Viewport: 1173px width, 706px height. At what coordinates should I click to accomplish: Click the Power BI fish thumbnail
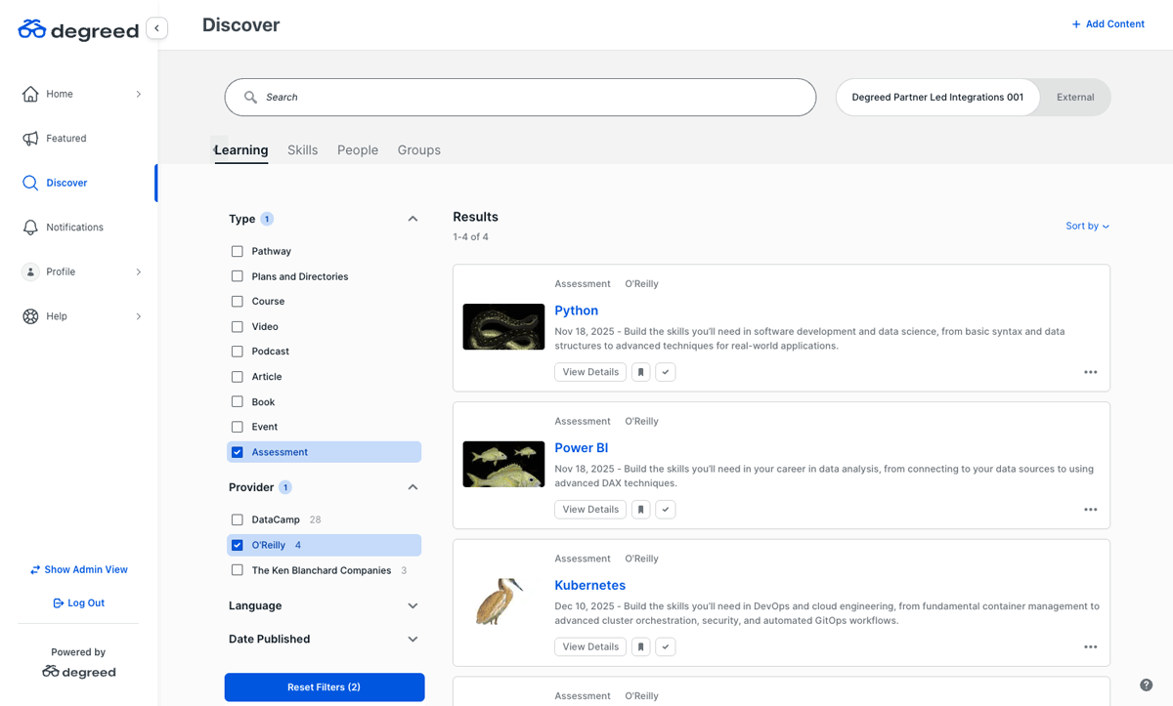pyautogui.click(x=503, y=464)
